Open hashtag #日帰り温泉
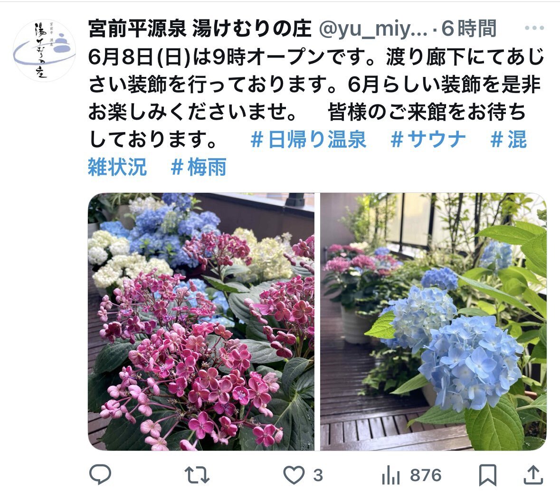The height and width of the screenshot is (492, 560). pos(308,139)
